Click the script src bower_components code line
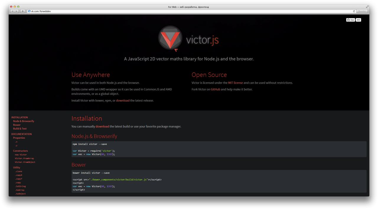Image resolution: width=378 pixels, height=209 pixels. click(117, 179)
